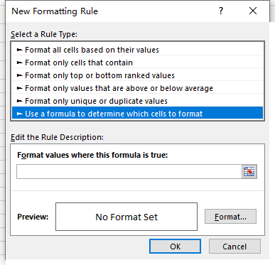The width and height of the screenshot is (275, 265).
Task: Cancel the new formatting rule
Action: (x=234, y=247)
